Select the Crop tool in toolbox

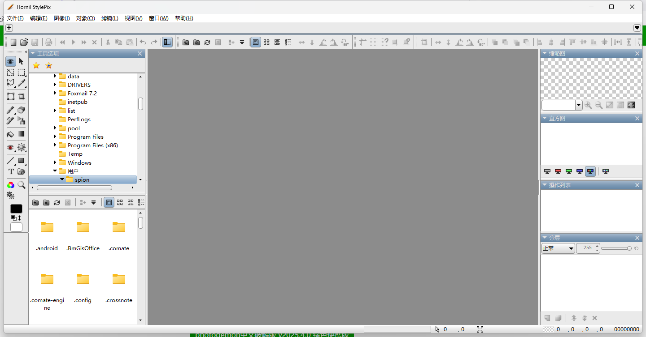point(21,96)
